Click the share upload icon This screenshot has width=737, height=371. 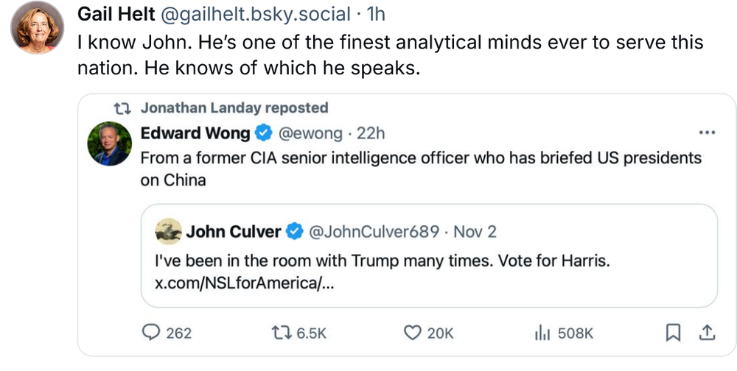coord(706,333)
